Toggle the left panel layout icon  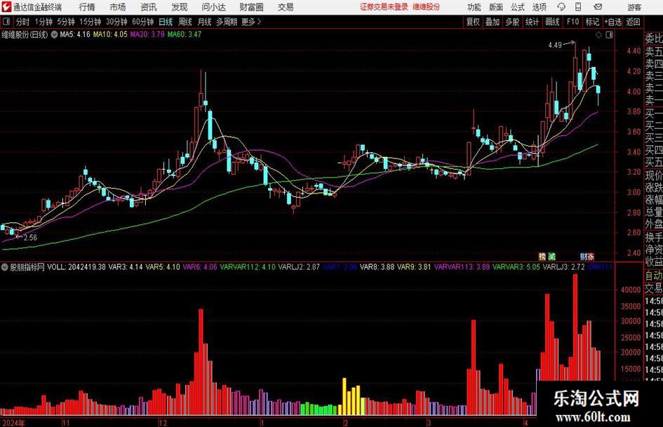[x=6, y=22]
